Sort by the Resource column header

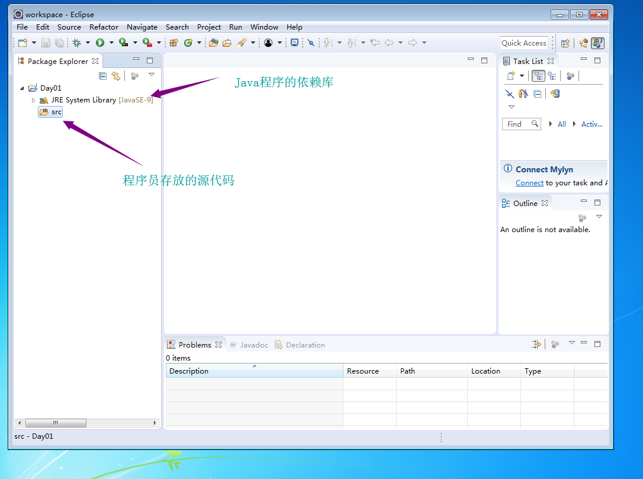click(369, 371)
